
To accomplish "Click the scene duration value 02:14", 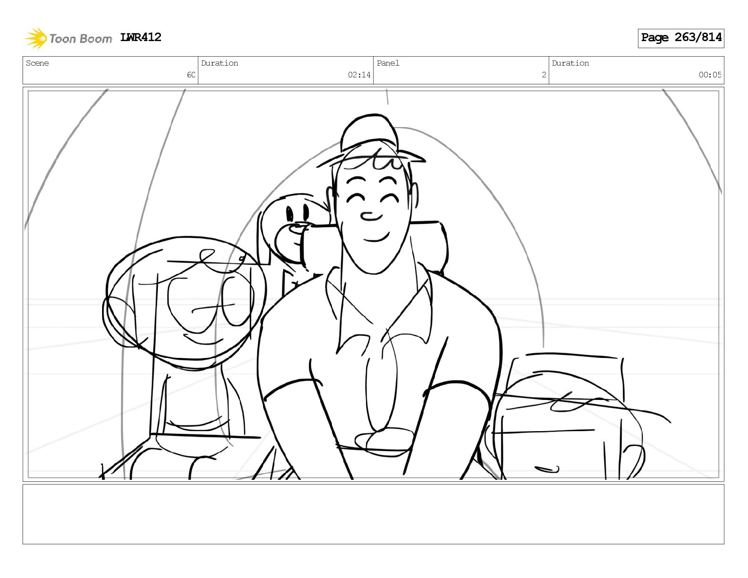I will tap(359, 75).
